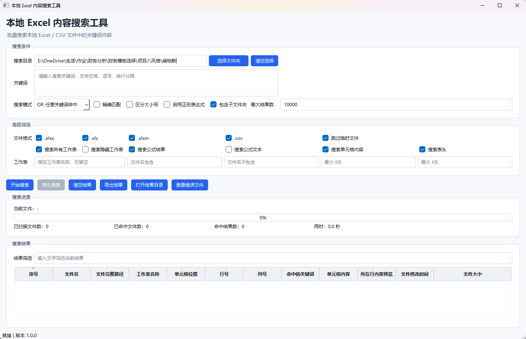Click 已扫描文件数: 0 text
The image size is (526, 339).
point(31,227)
